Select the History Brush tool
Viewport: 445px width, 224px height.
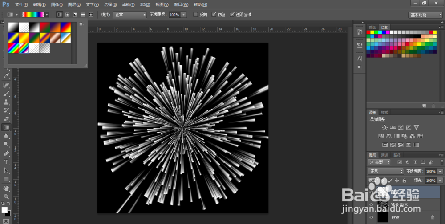coord(6,110)
